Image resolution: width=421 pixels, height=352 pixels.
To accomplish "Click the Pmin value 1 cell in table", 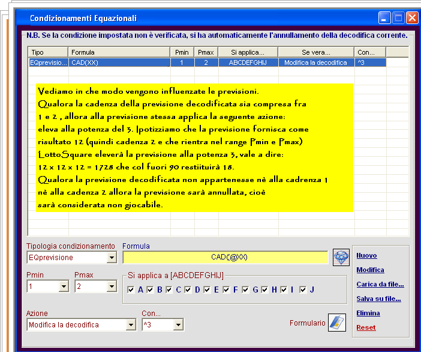I will [x=182, y=62].
